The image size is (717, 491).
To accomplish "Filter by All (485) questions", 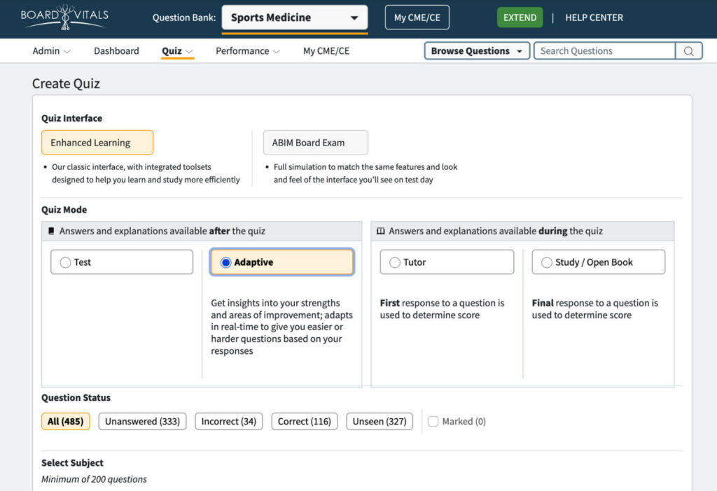I will [65, 421].
